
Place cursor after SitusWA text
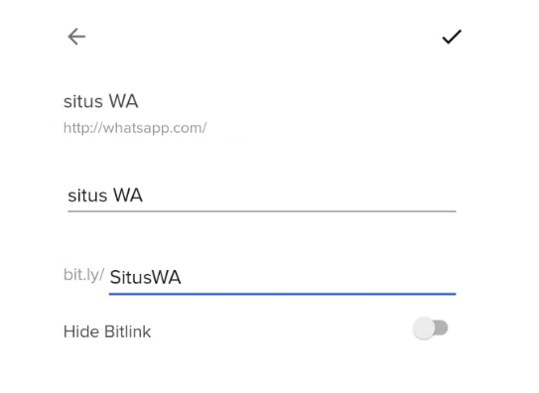click(182, 278)
